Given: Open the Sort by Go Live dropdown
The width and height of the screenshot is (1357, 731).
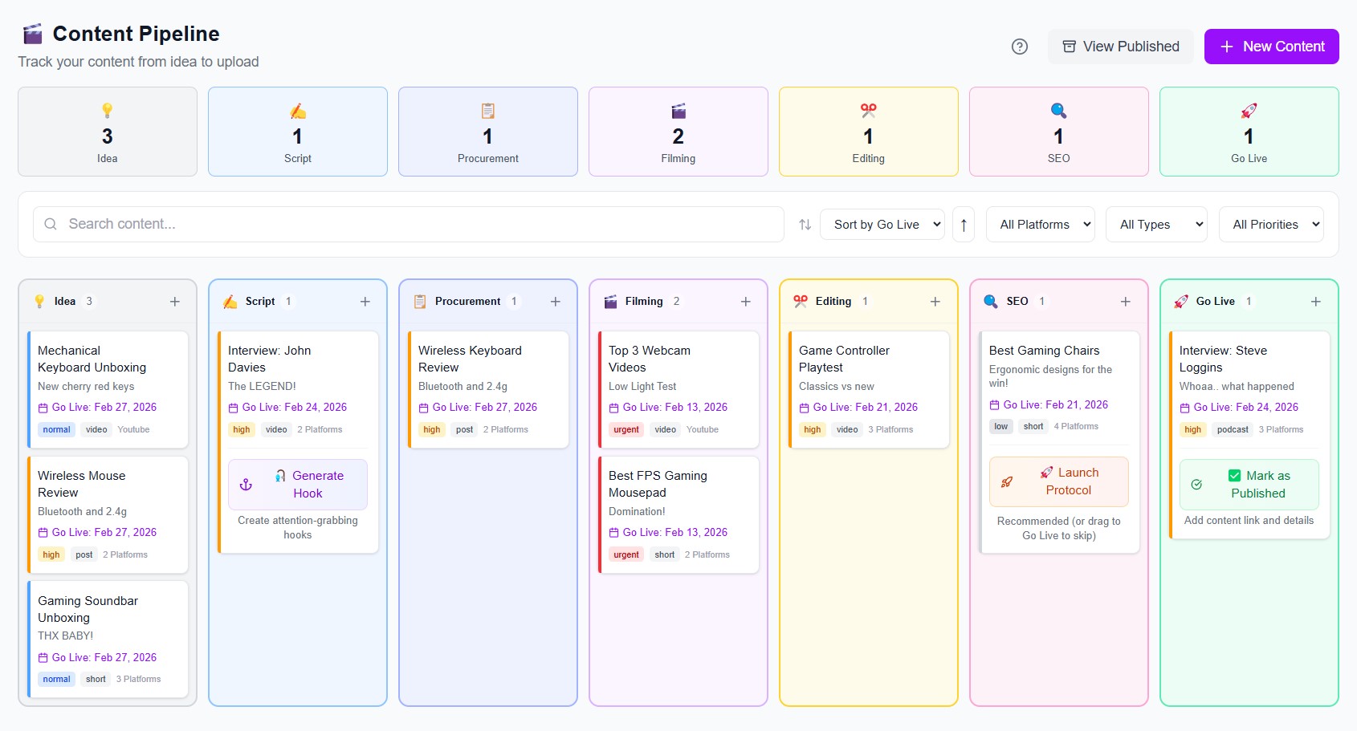Looking at the screenshot, I should coord(881,224).
